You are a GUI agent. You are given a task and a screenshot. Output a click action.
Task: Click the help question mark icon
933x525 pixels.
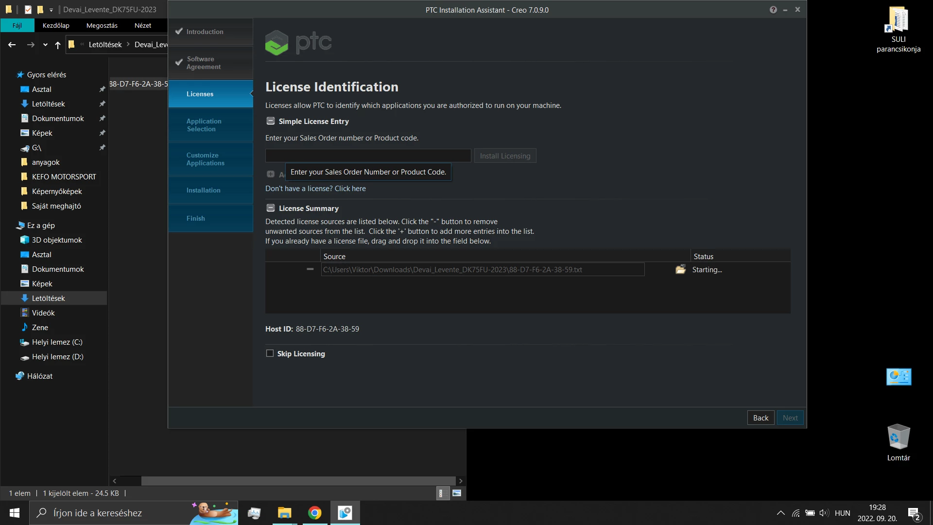[x=773, y=10]
